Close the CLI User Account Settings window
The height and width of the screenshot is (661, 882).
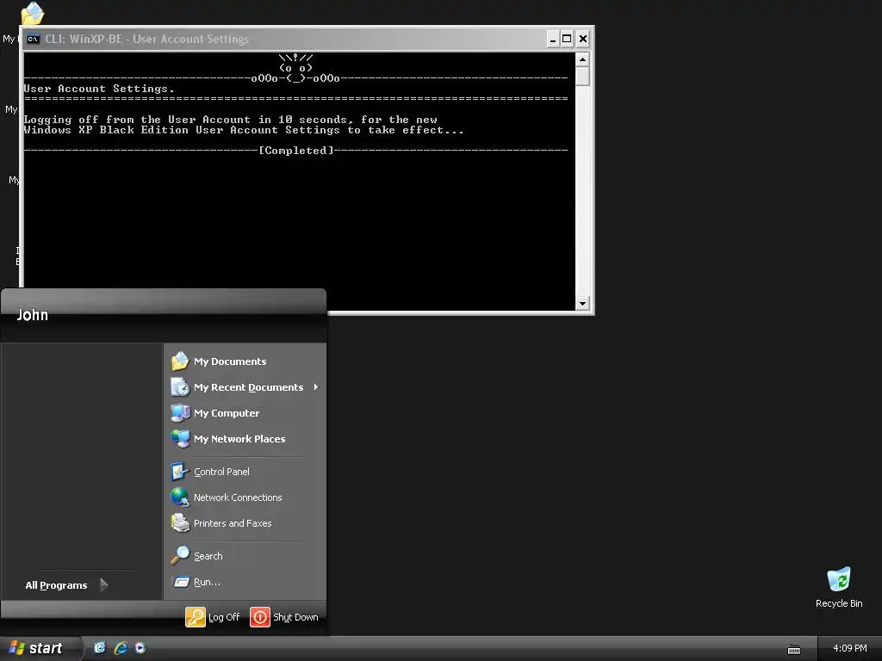(x=583, y=39)
